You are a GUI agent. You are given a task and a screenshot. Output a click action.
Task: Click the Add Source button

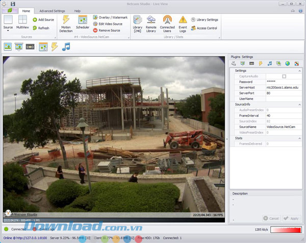coord(43,20)
